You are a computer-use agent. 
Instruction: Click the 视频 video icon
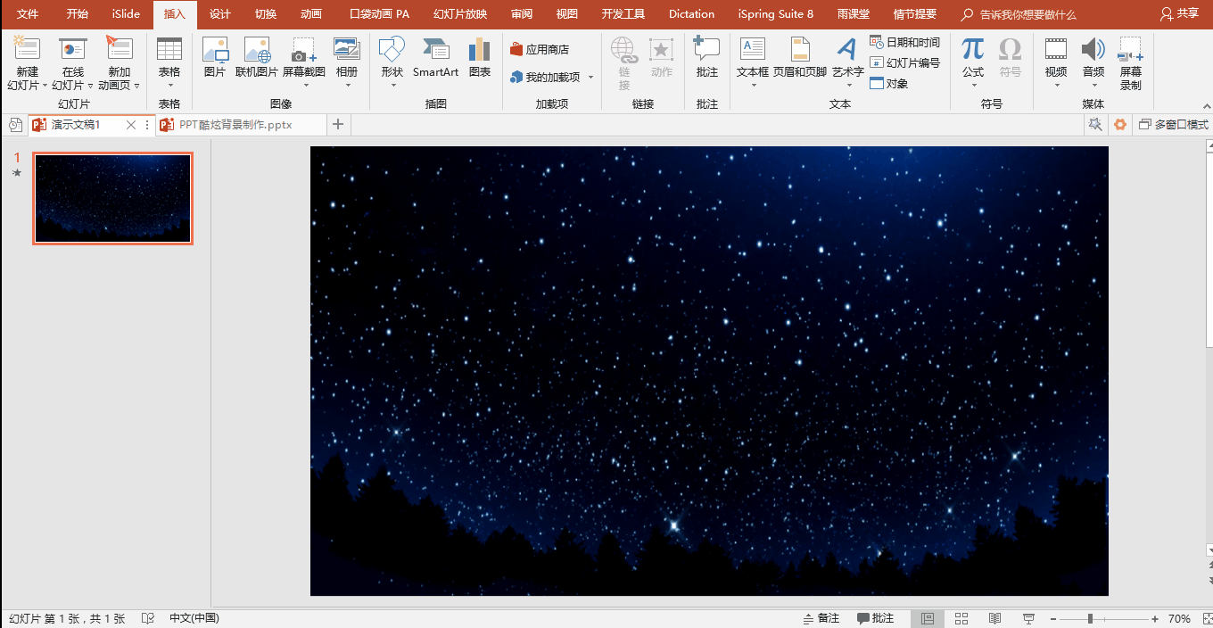click(x=1056, y=58)
